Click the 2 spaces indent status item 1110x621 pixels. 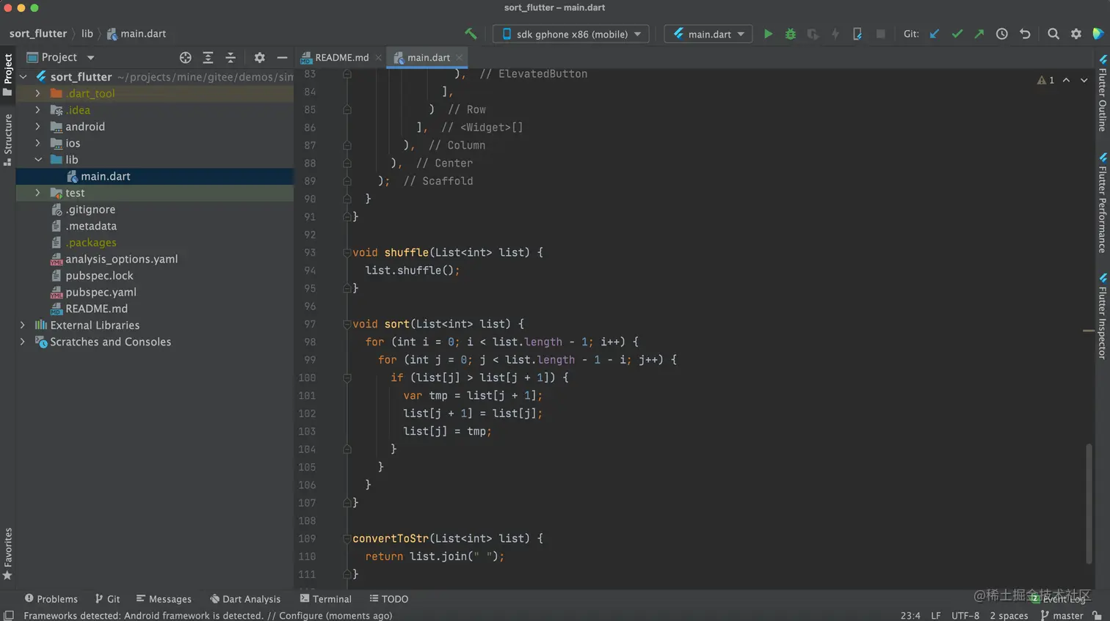point(1009,615)
